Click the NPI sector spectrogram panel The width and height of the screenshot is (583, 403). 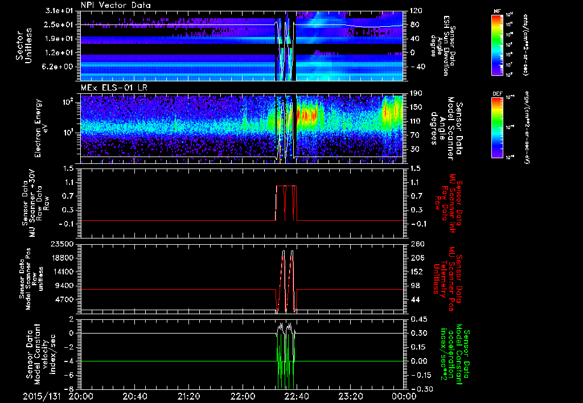[242, 46]
